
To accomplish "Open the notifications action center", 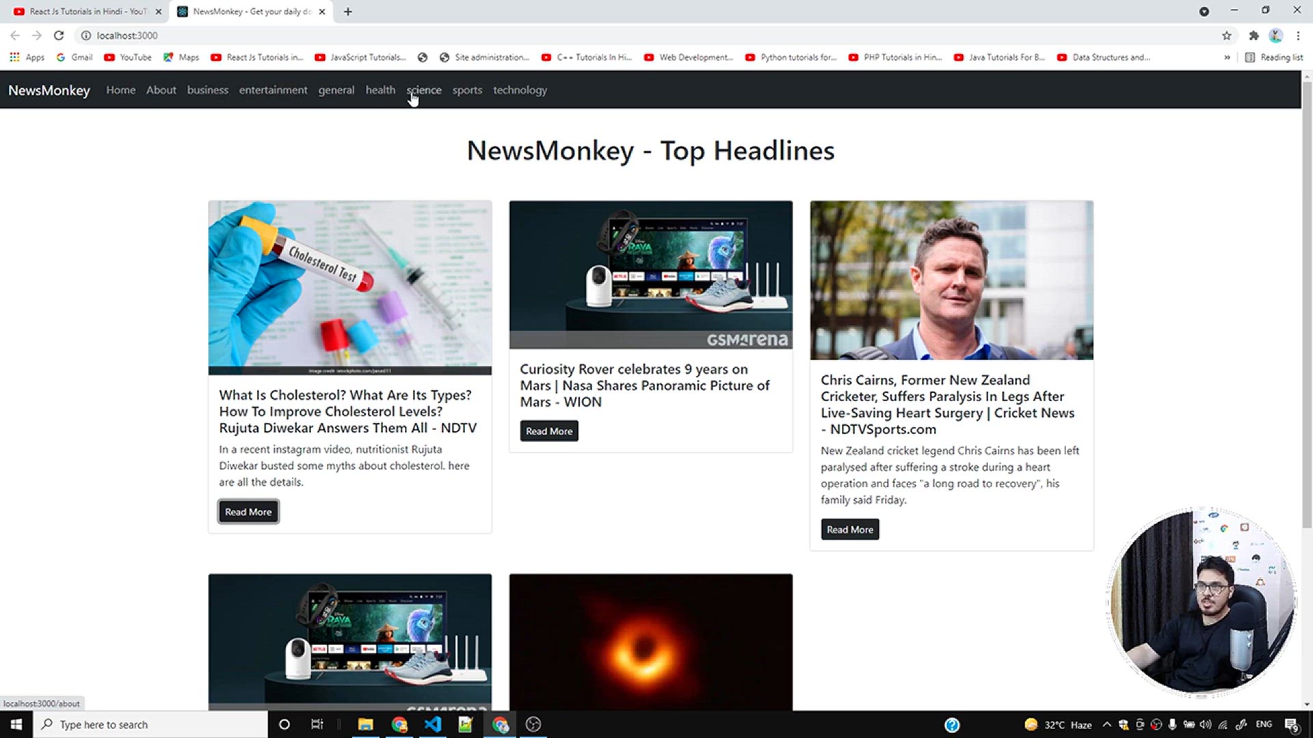I will [x=1292, y=725].
